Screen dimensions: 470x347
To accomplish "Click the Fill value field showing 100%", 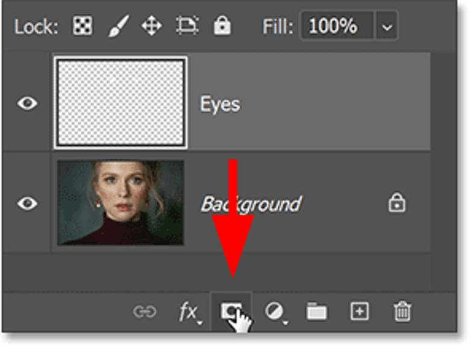I will tap(337, 25).
